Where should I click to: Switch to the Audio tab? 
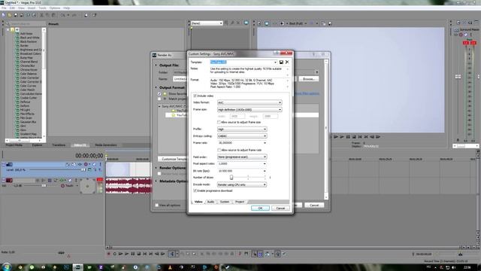coord(210,202)
